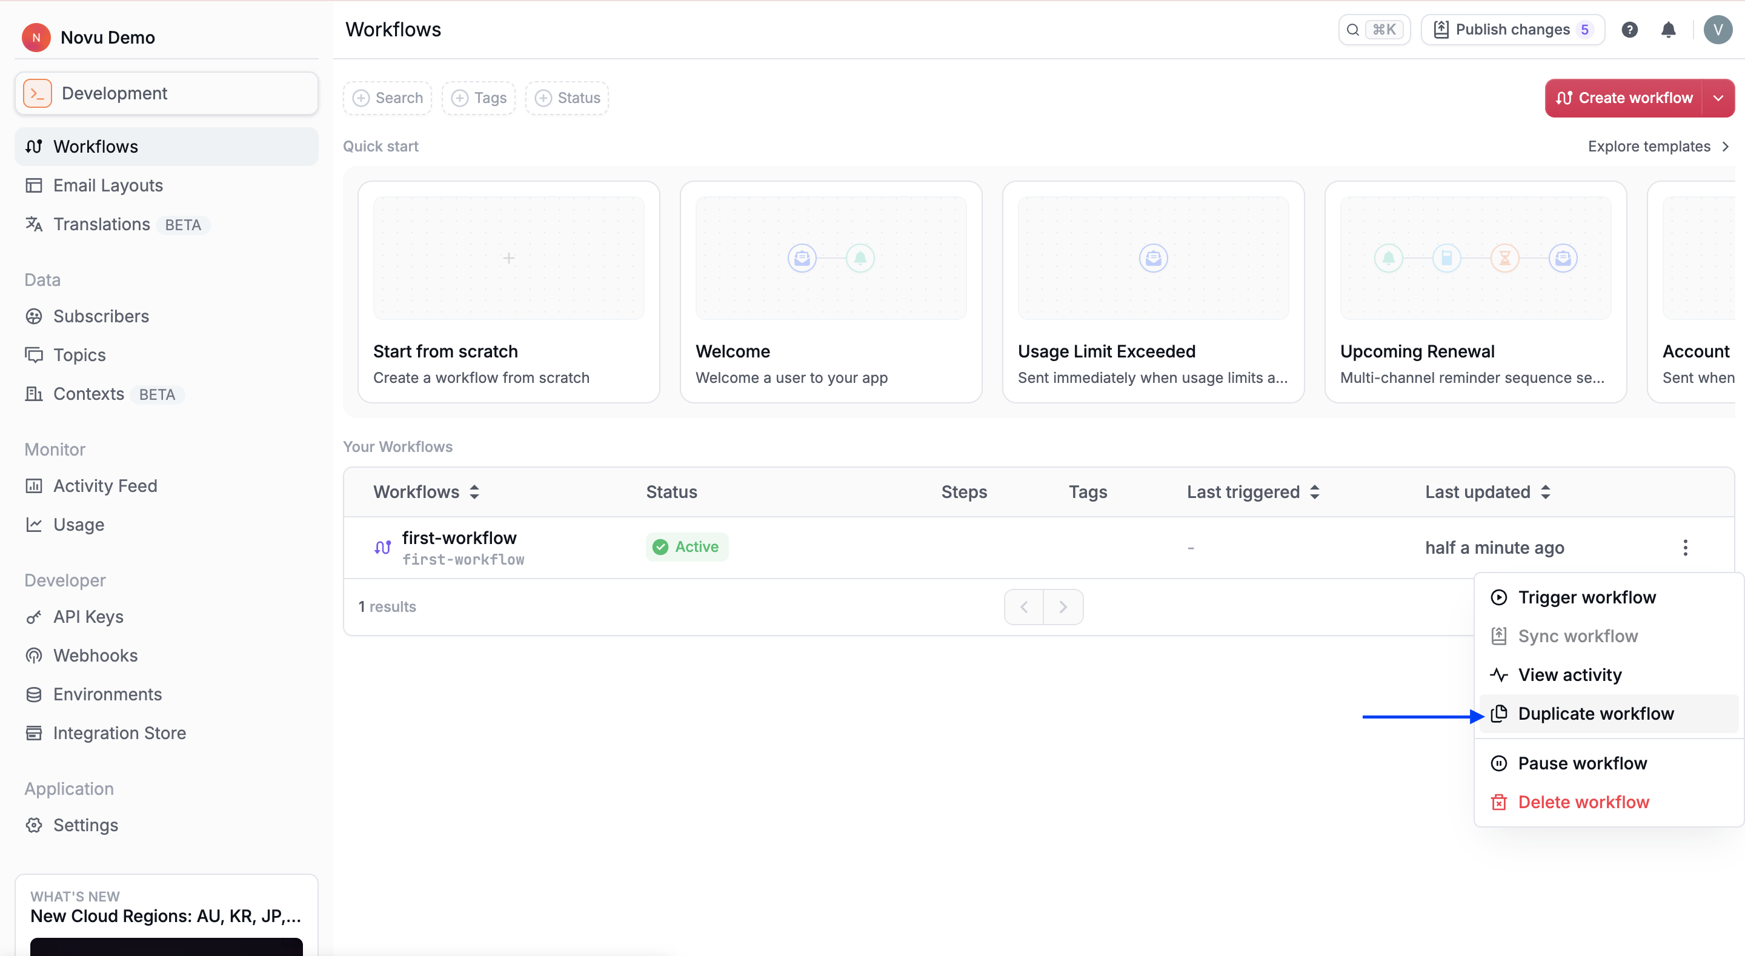This screenshot has width=1745, height=956.
Task: Click Publish changes
Action: [1512, 29]
